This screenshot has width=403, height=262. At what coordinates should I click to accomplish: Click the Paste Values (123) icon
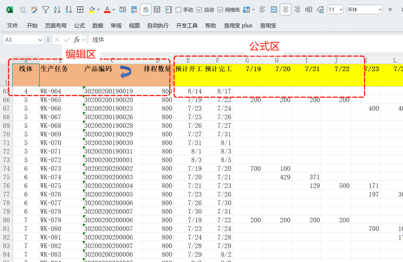23,10
